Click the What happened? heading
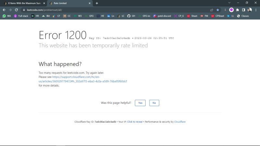 [60, 64]
